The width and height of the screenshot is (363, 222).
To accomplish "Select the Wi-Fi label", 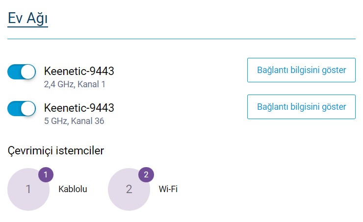I will click(168, 189).
